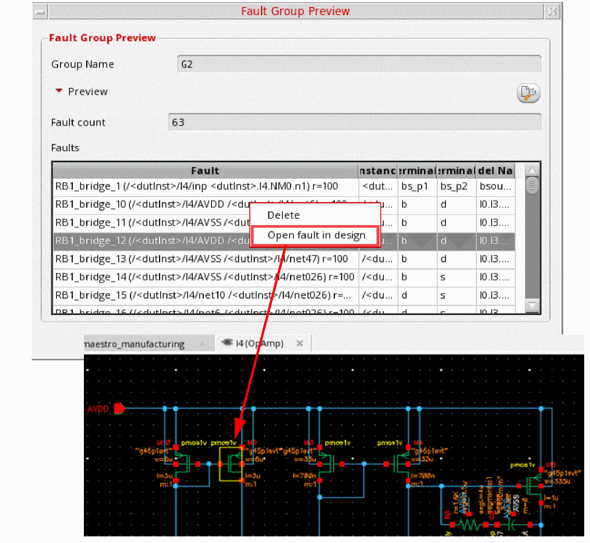The image size is (590, 543).
Task: Click the faults list scrollbar thumb
Action: 532,186
